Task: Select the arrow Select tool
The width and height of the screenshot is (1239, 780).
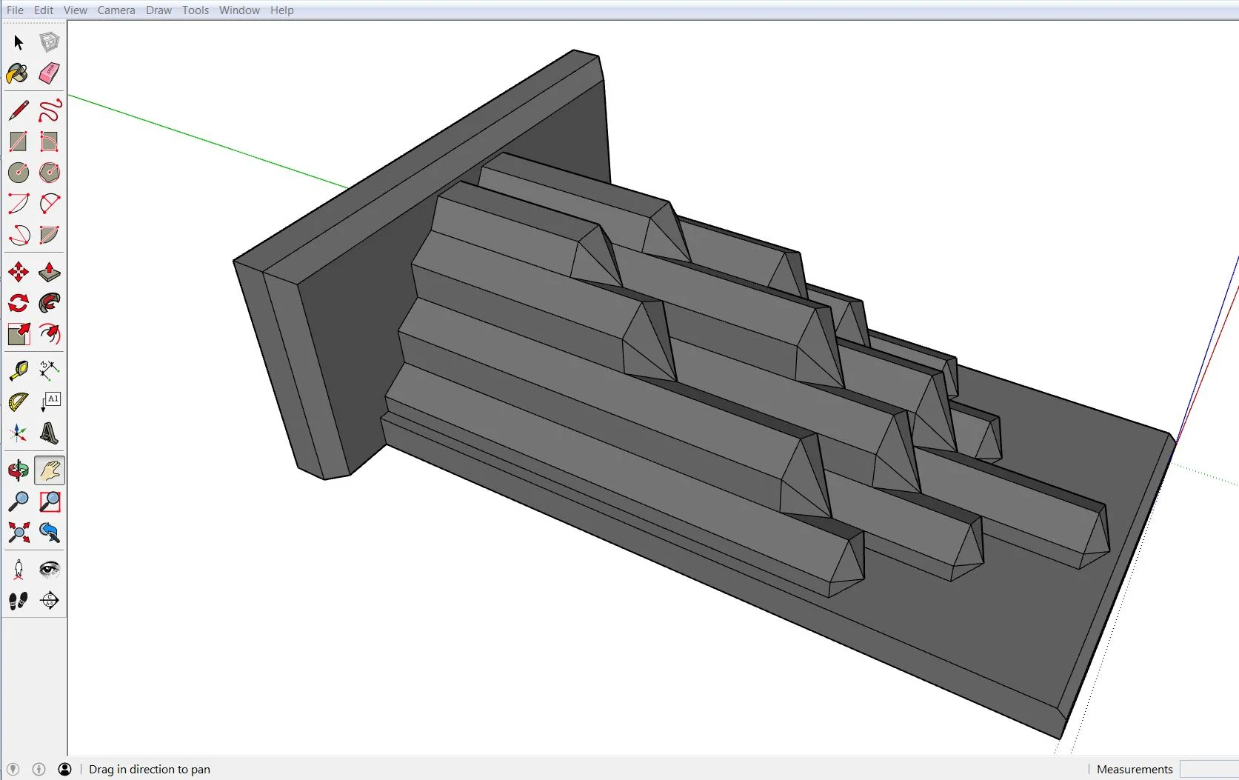Action: pyautogui.click(x=19, y=42)
